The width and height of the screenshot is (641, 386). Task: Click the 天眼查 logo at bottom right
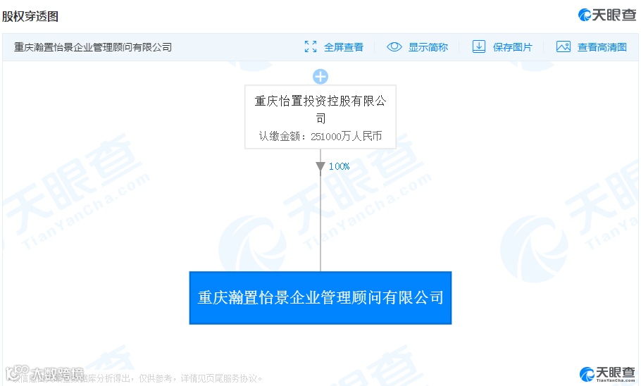coord(608,374)
